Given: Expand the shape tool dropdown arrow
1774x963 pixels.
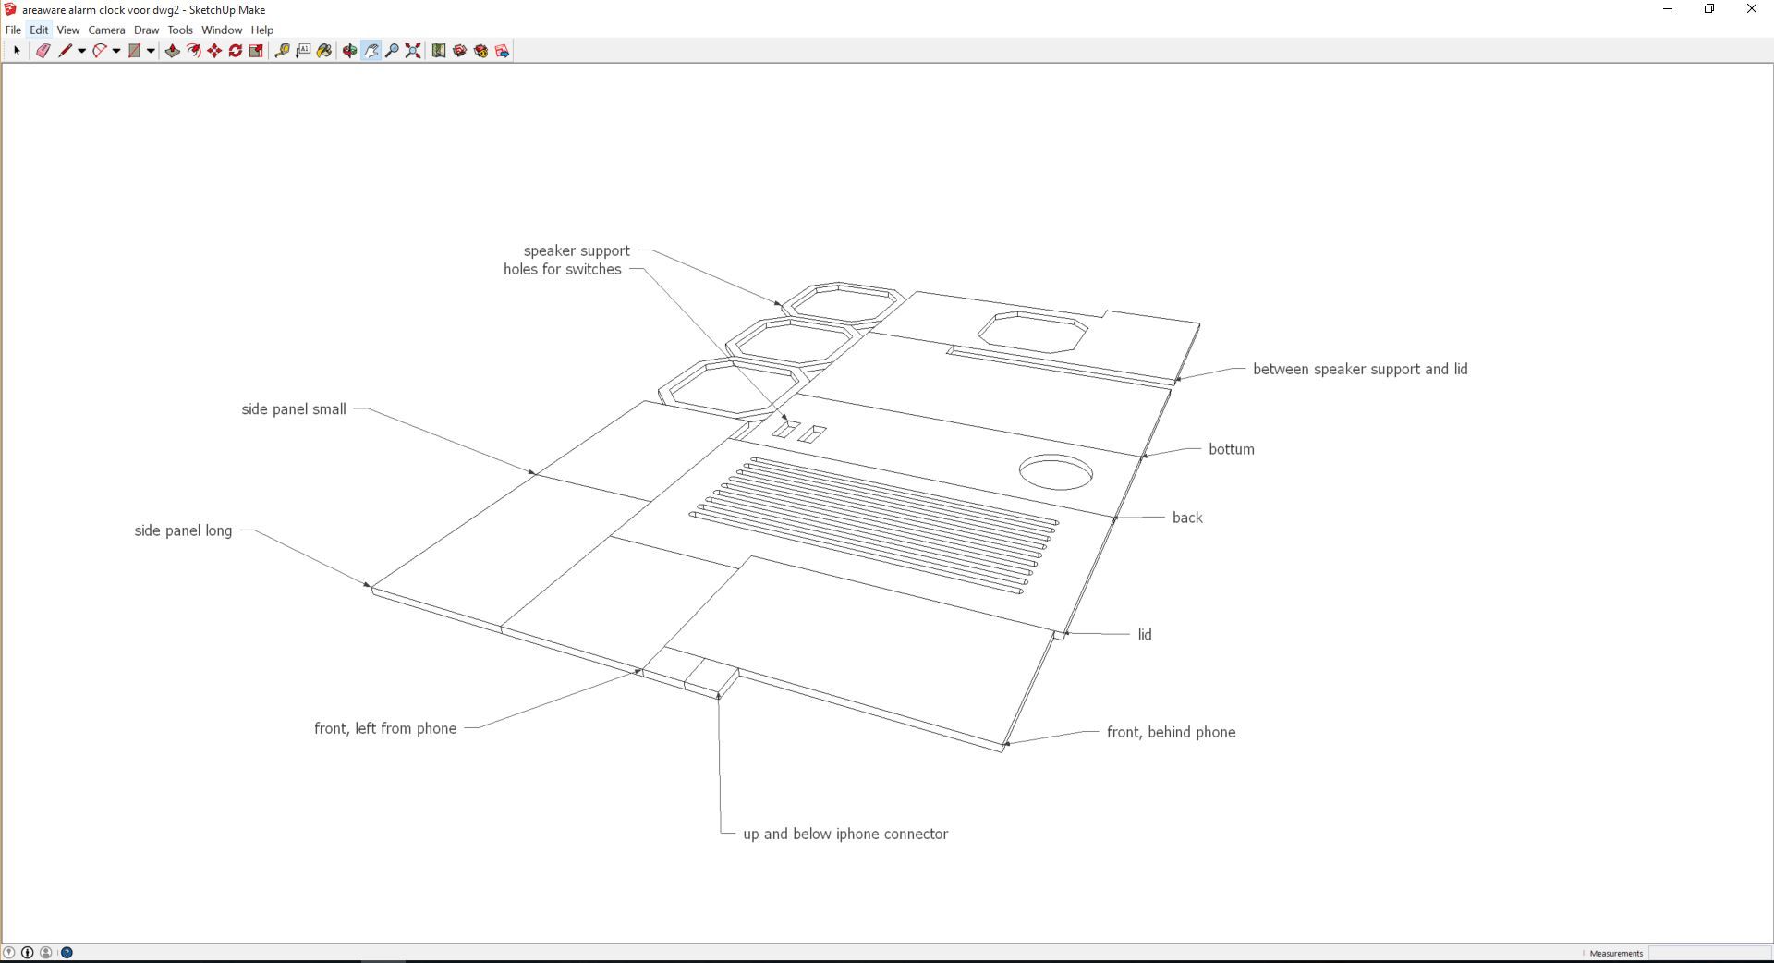Looking at the screenshot, I should coord(151,51).
